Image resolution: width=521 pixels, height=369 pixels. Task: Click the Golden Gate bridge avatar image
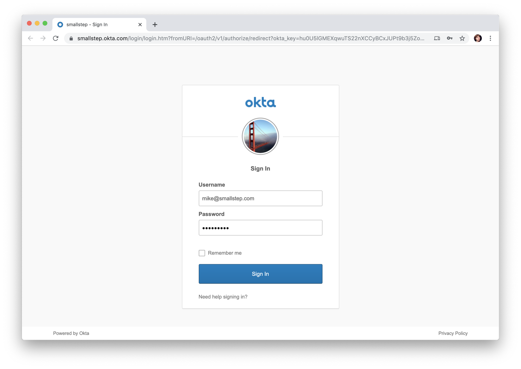[260, 136]
